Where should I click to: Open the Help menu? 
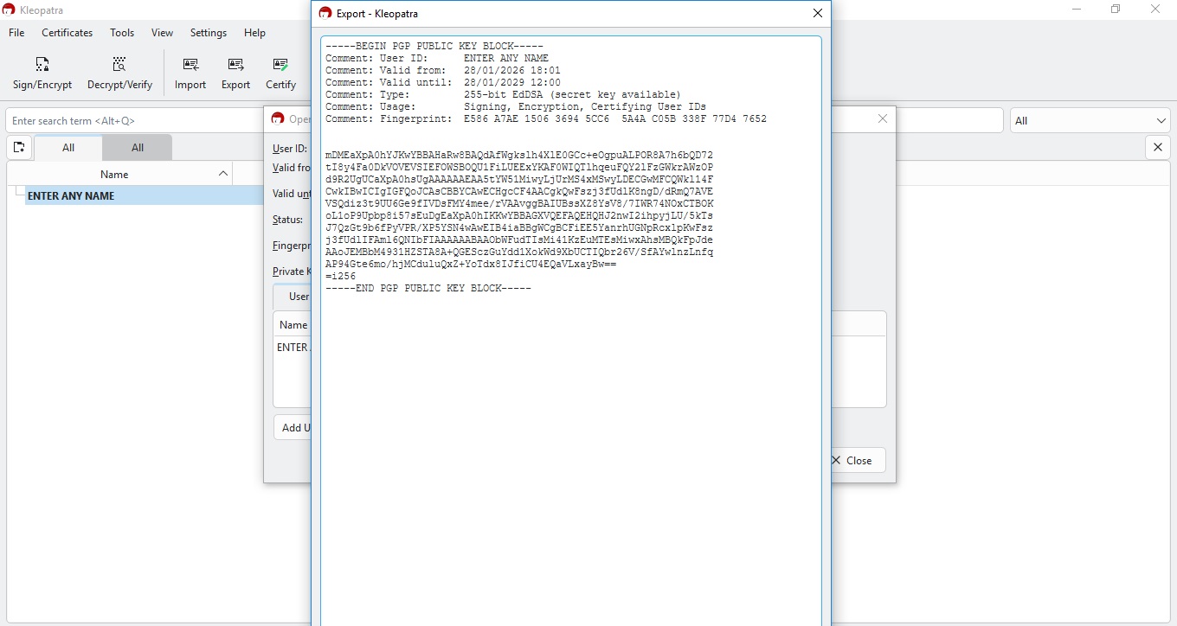[254, 33]
